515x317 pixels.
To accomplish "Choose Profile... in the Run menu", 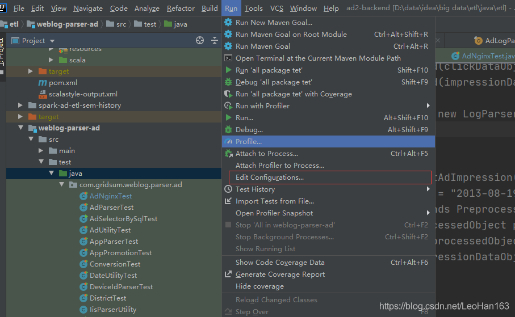I will click(x=328, y=141).
